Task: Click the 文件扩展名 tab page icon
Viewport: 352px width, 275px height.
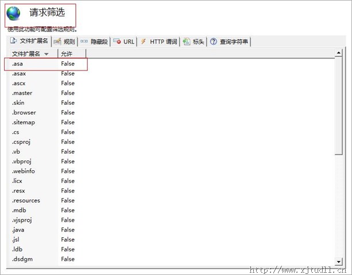Action: point(14,41)
